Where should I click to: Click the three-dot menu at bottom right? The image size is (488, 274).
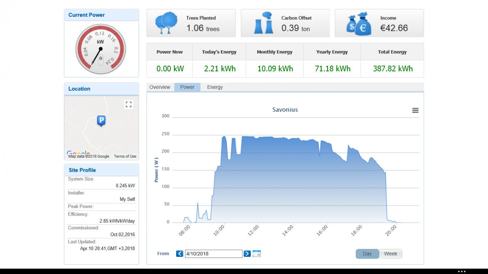pos(462,271)
